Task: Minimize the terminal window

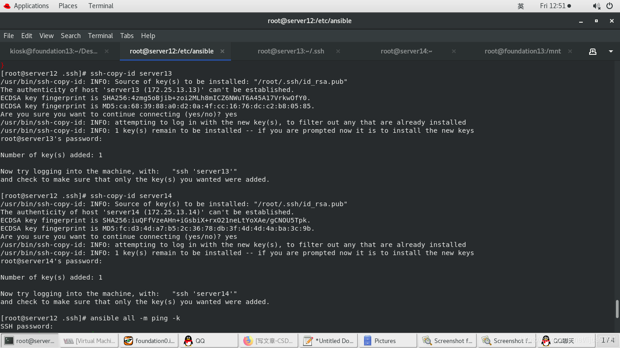Action: tap(581, 21)
